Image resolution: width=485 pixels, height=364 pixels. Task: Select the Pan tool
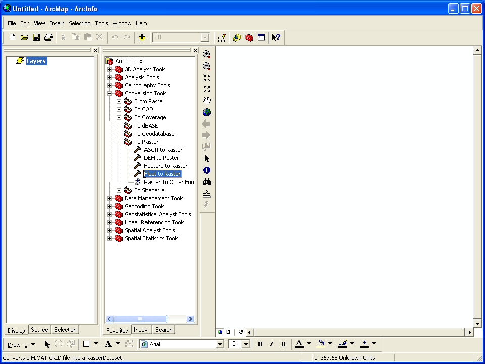tap(207, 100)
